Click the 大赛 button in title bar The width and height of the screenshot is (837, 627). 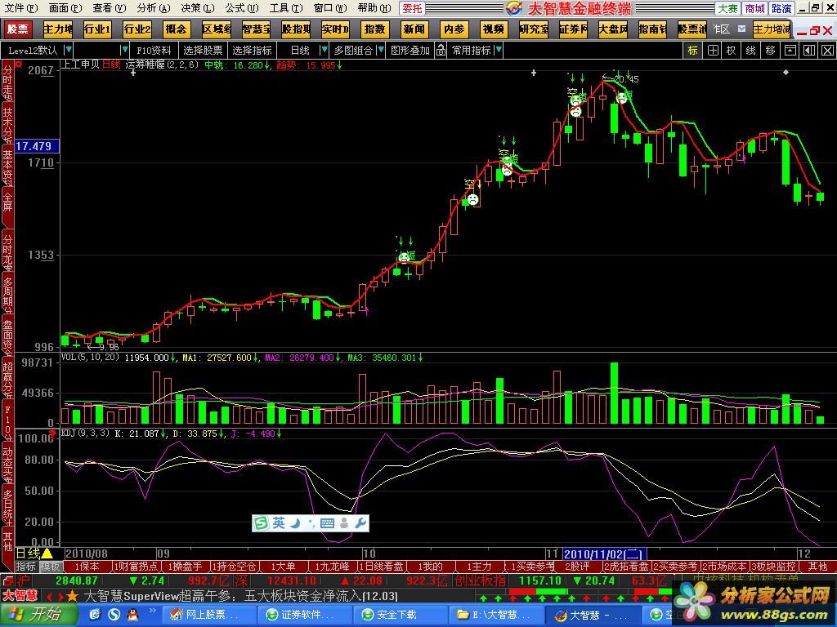pyautogui.click(x=727, y=8)
